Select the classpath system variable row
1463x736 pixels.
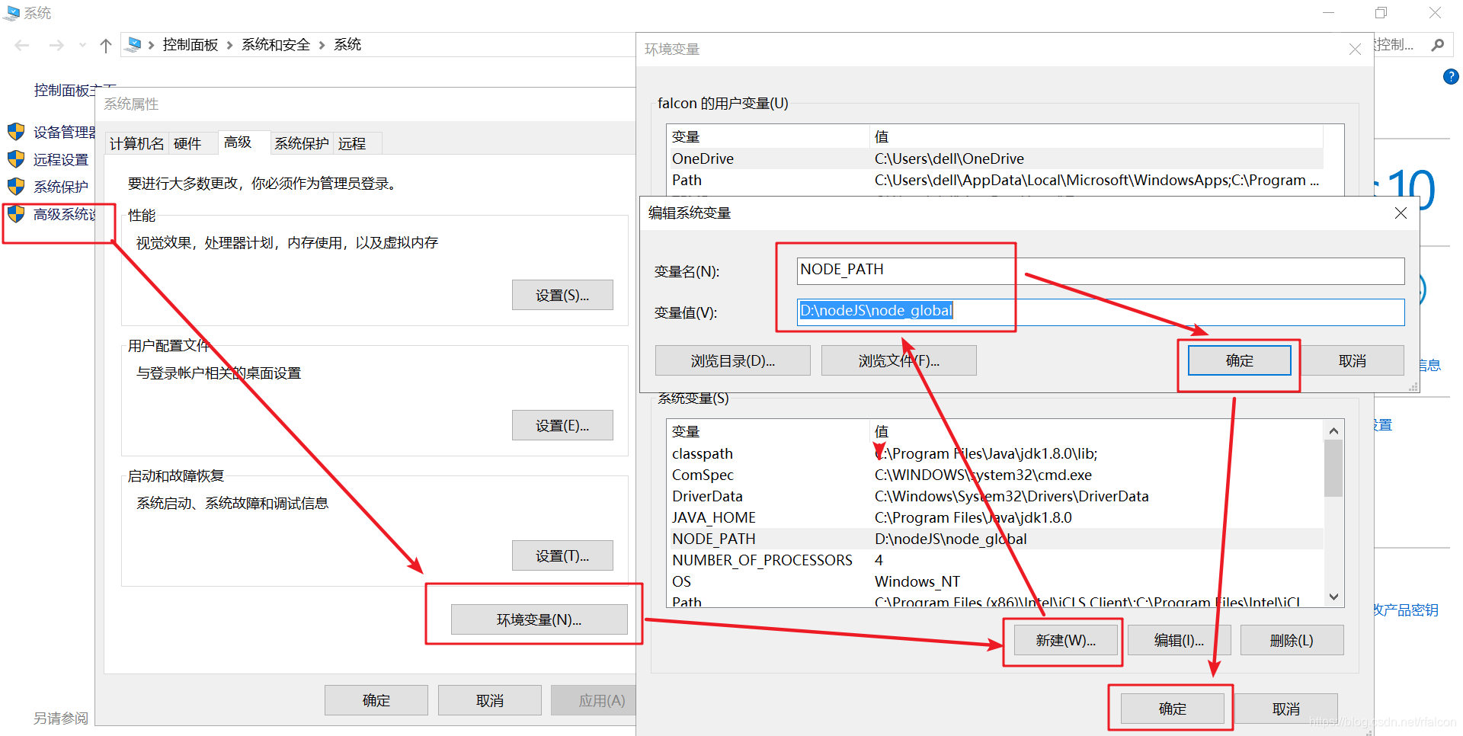[997, 453]
